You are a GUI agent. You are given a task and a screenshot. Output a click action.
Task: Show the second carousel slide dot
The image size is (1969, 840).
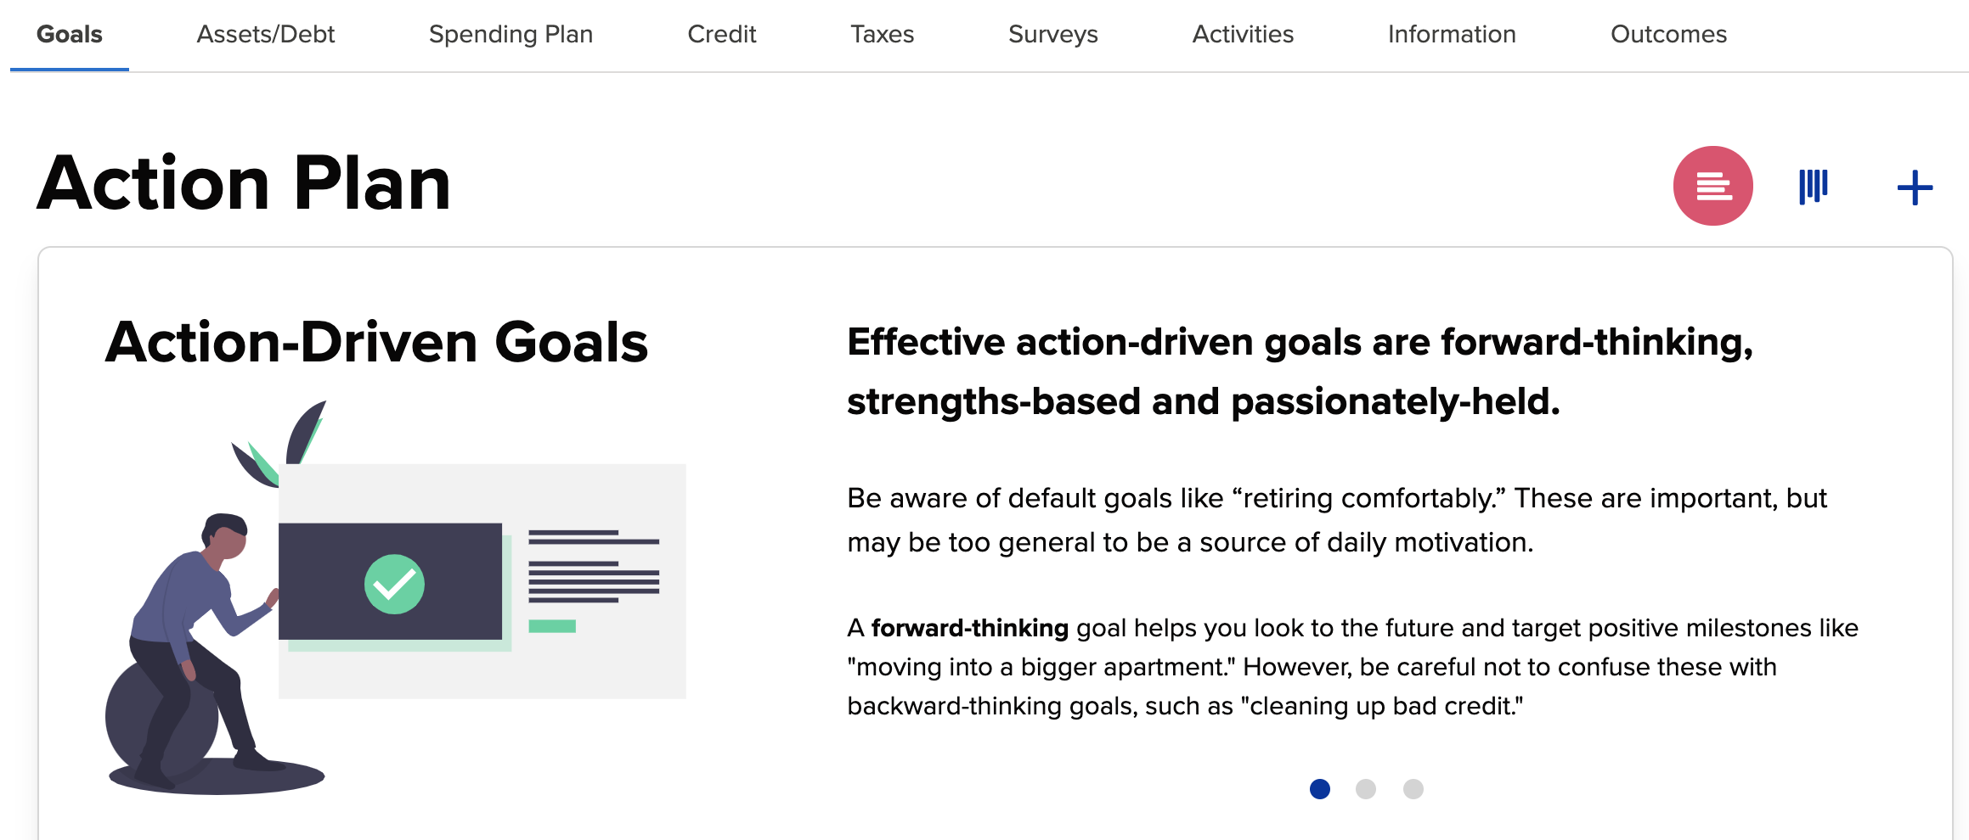point(1366,789)
